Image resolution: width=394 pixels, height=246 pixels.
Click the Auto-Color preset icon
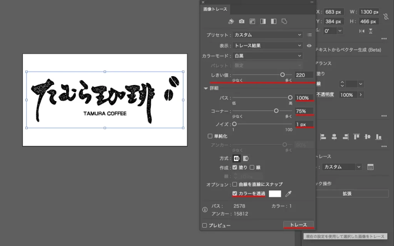click(x=231, y=22)
